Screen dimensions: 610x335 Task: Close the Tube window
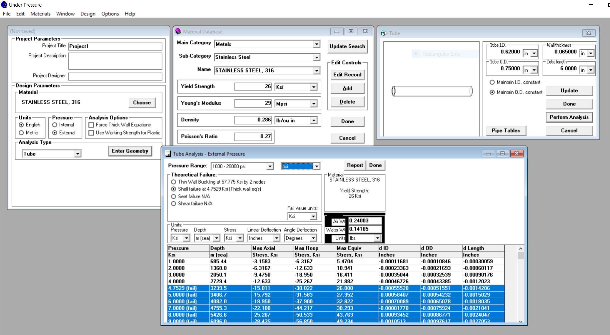point(589,33)
